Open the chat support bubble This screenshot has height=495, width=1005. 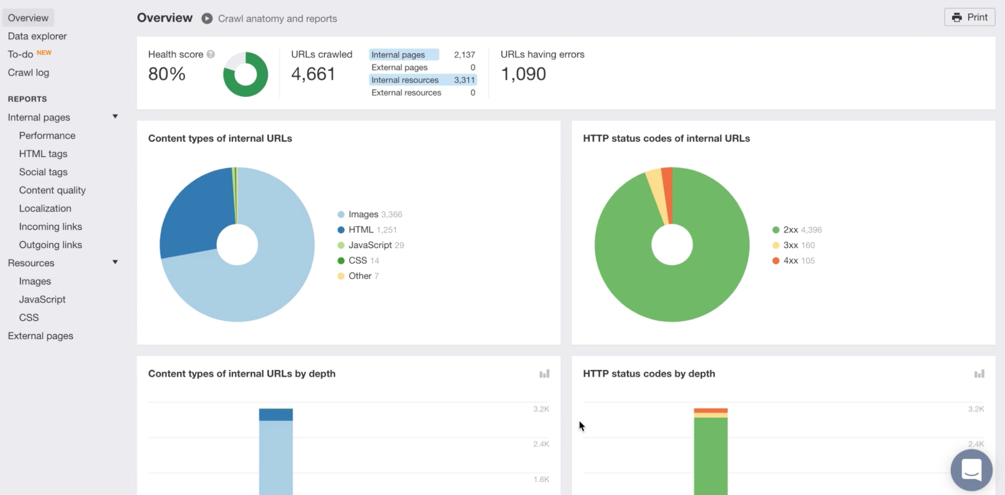[x=971, y=470]
